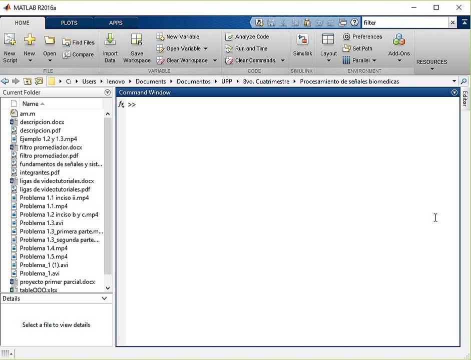Expand the Clear Workspace dropdown arrow
Image resolution: width=471 pixels, height=360 pixels.
click(215, 60)
